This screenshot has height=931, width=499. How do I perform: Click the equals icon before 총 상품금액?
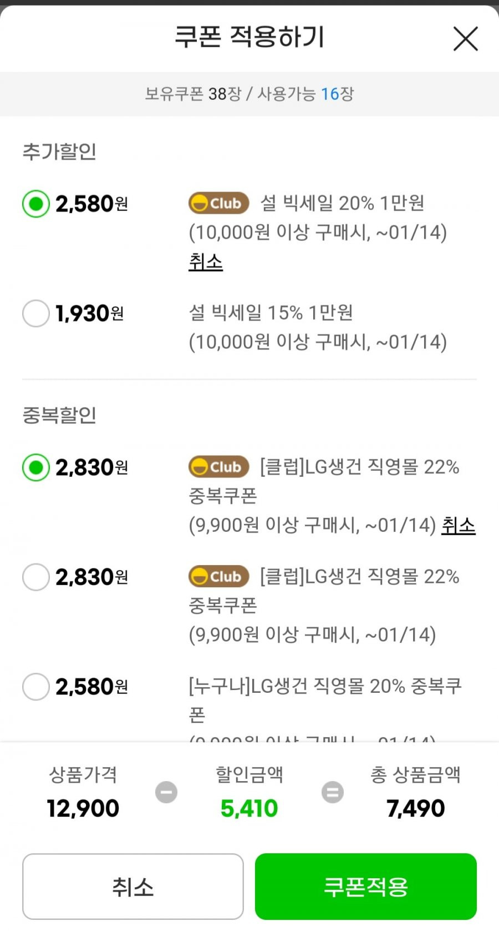[333, 792]
